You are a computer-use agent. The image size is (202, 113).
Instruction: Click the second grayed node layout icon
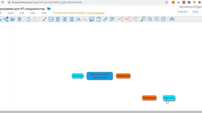coord(128,19)
